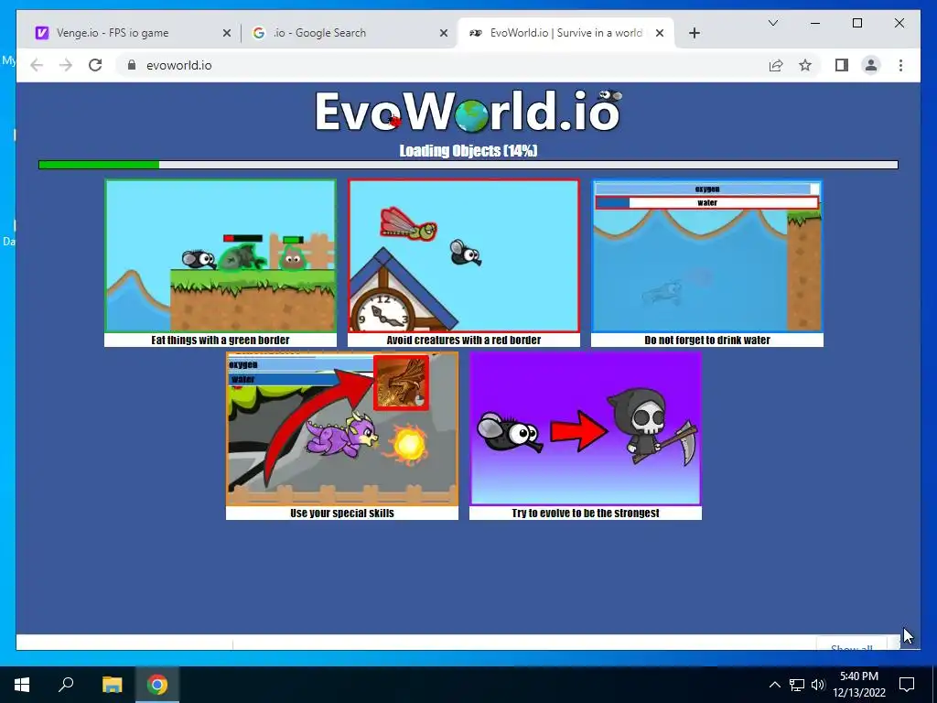Open the Chrome side panel
The height and width of the screenshot is (703, 937).
[x=842, y=65]
